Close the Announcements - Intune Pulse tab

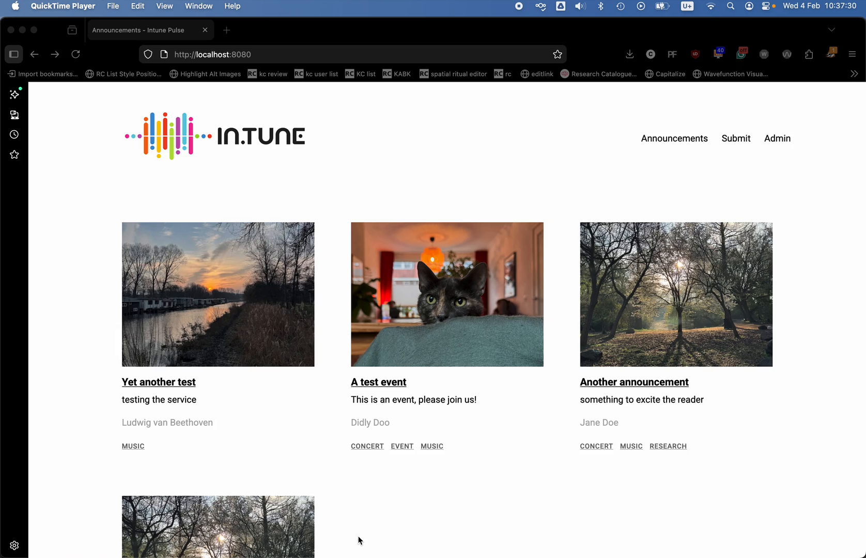pos(205,30)
